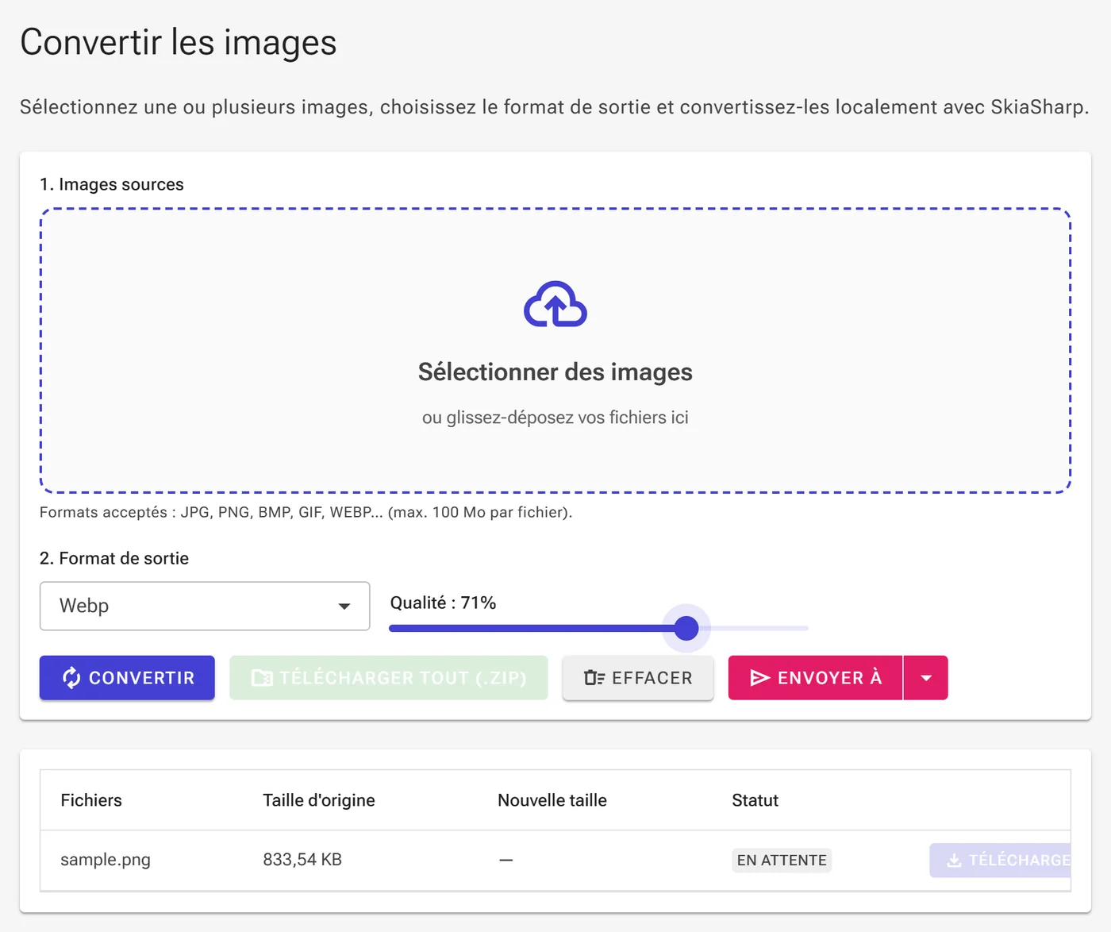Viewport: 1111px width, 932px height.
Task: Click the 2. Format de sortie heading
Action: click(114, 558)
